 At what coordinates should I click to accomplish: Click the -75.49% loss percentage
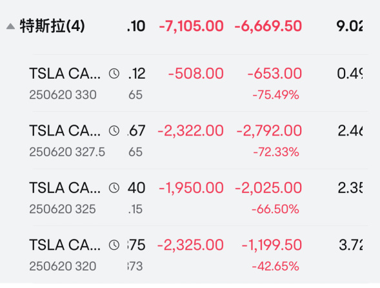pyautogui.click(x=275, y=95)
